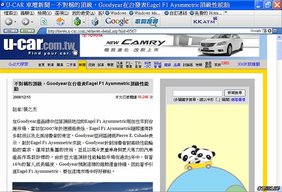282x192 pixels.
Task: Click the panda car animation ad
Action: [x=208, y=148]
